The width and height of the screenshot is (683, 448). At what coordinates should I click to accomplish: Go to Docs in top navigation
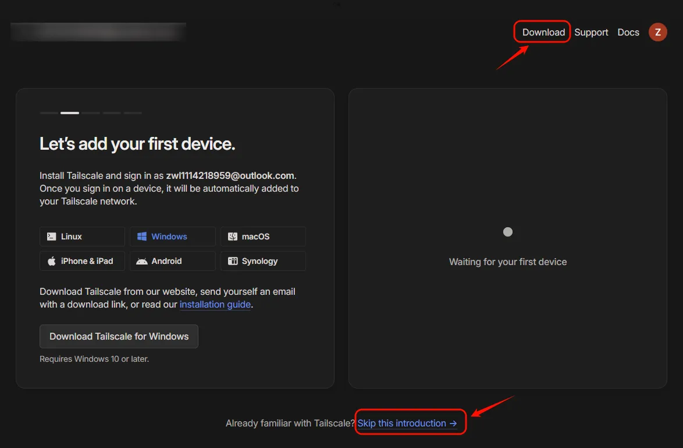(628, 32)
